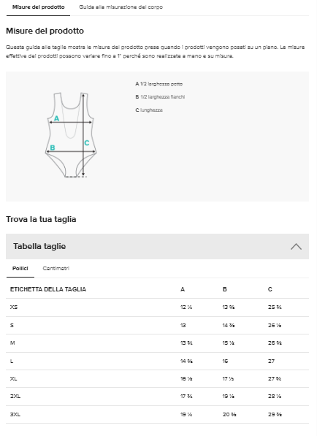317x436 pixels.
Task: Open Guida alla misurazione del corpo tab
Action: pos(121,7)
